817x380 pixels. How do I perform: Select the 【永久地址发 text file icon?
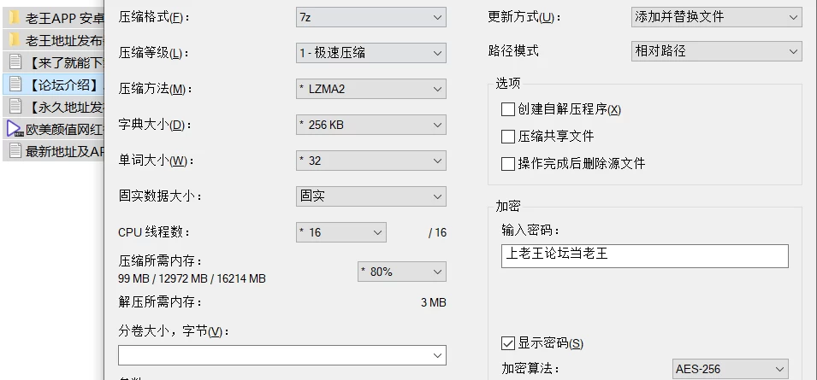pyautogui.click(x=15, y=107)
